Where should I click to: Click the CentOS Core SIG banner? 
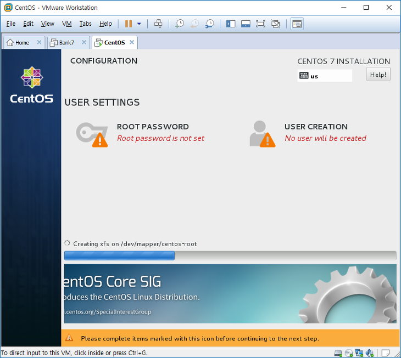point(230,293)
